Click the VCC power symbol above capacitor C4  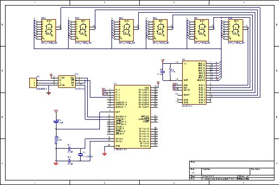coord(56,111)
